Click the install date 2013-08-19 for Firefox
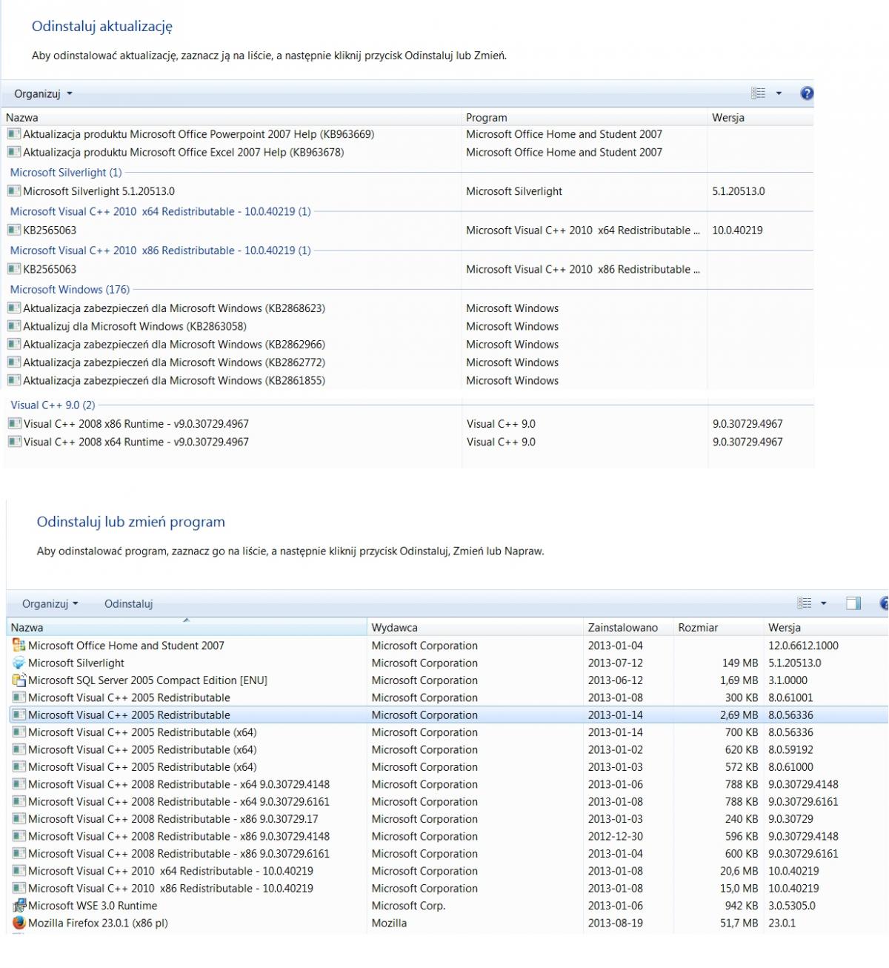The height and width of the screenshot is (968, 889). tap(616, 923)
